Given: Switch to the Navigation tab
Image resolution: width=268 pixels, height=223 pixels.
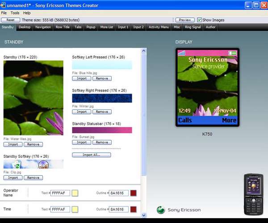Looking at the screenshot, I should tap(43, 27).
